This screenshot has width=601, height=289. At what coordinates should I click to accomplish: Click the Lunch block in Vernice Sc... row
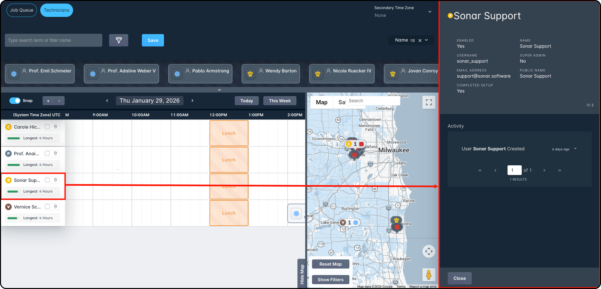pyautogui.click(x=229, y=213)
